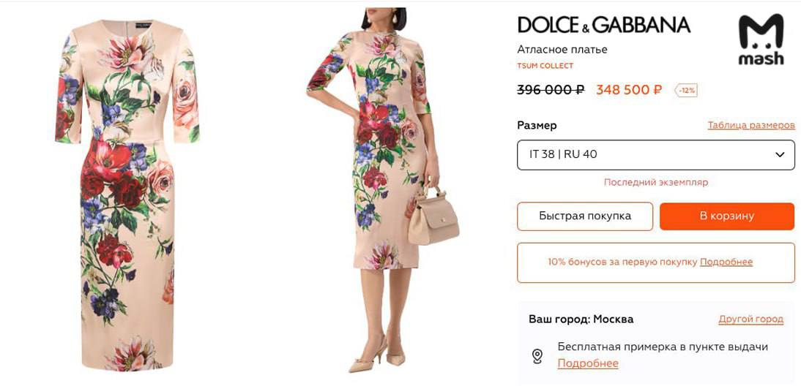This screenshot has width=801, height=386.
Task: Expand the size chevron arrow
Action: 780,155
